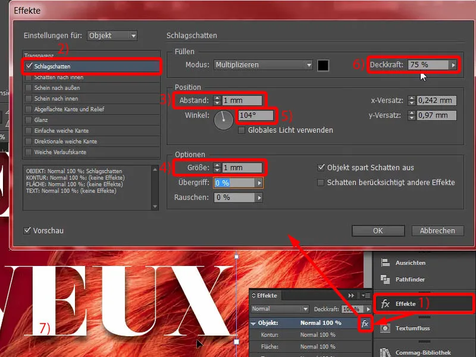Click the y-Versatz 0,97 mm field
This screenshot has width=476, height=357.
[437, 115]
